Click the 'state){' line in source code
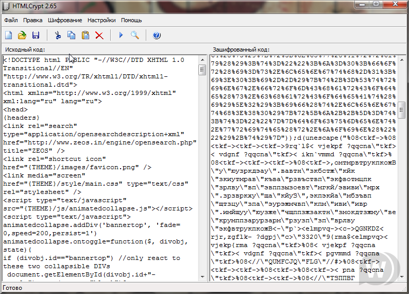The image size is (409, 294). point(18,250)
